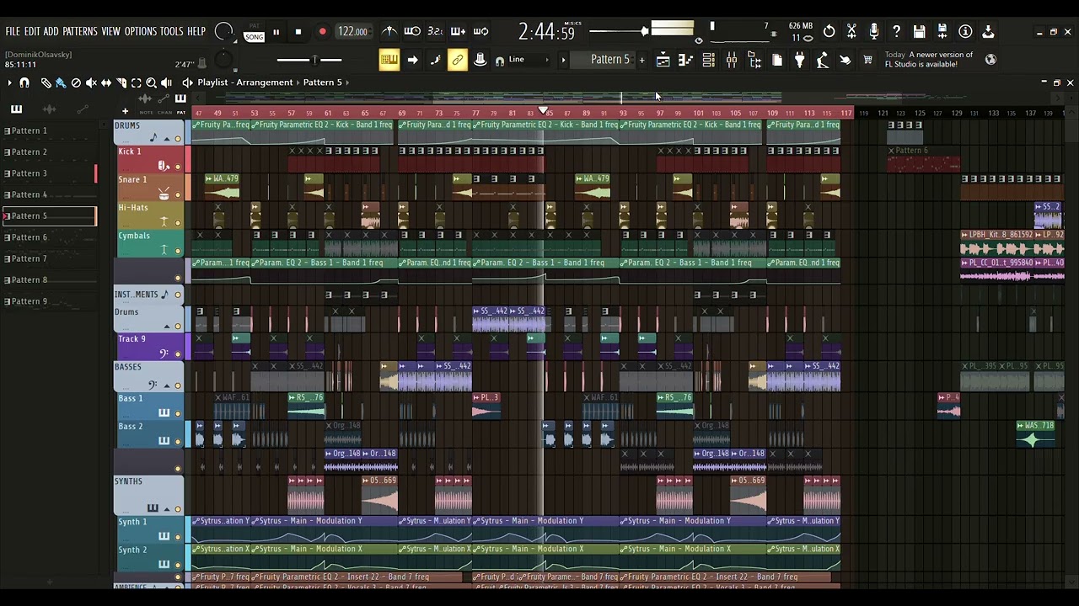Viewport: 1079px width, 606px height.
Task: Open the Playlist view icon
Action: click(663, 60)
